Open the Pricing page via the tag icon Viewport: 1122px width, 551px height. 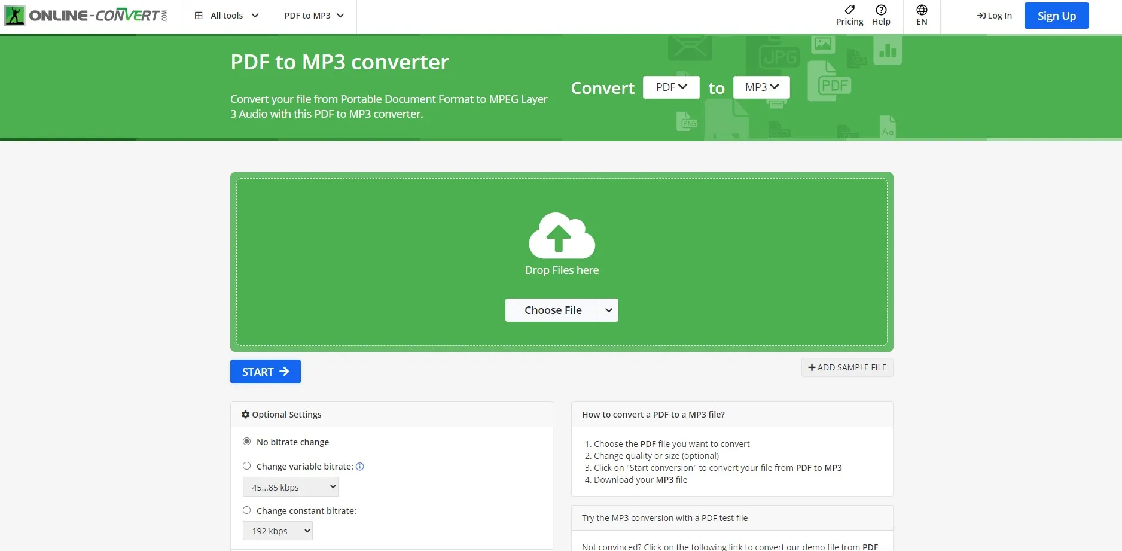(850, 10)
